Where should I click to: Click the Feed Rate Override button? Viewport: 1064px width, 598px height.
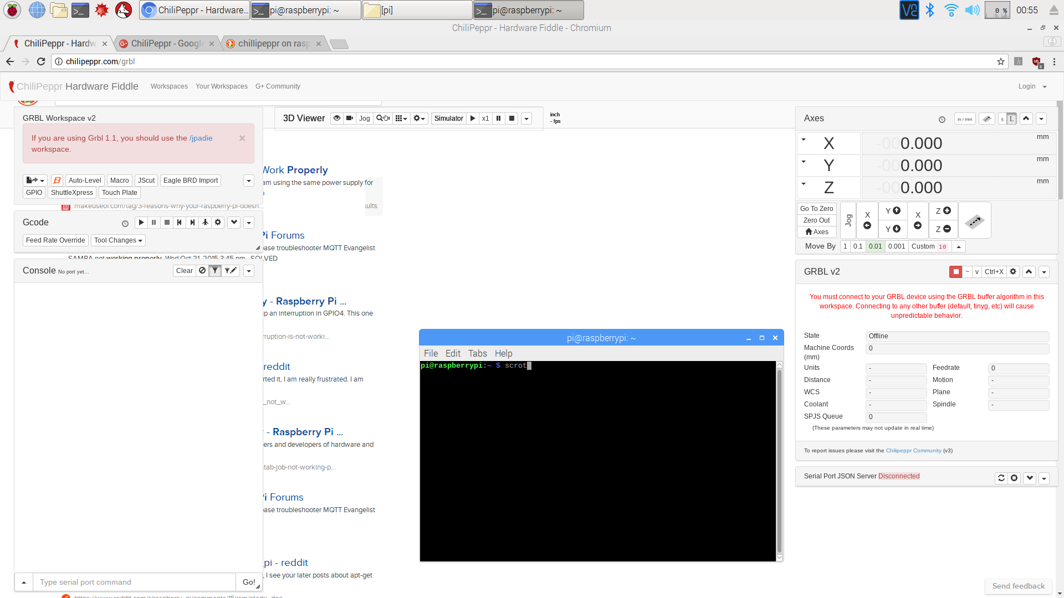[55, 240]
